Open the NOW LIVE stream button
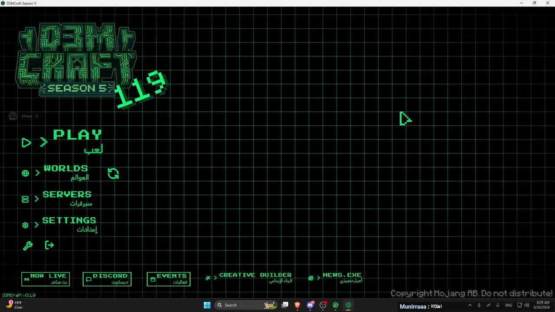Image resolution: width=555 pixels, height=312 pixels. 46,279
